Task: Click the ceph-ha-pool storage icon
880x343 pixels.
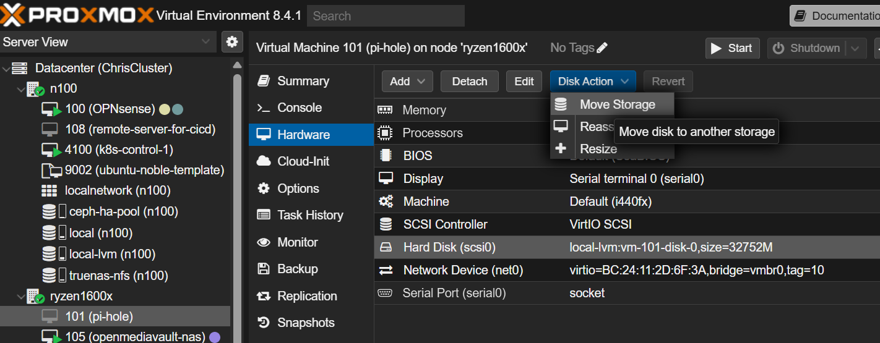Action: click(53, 212)
